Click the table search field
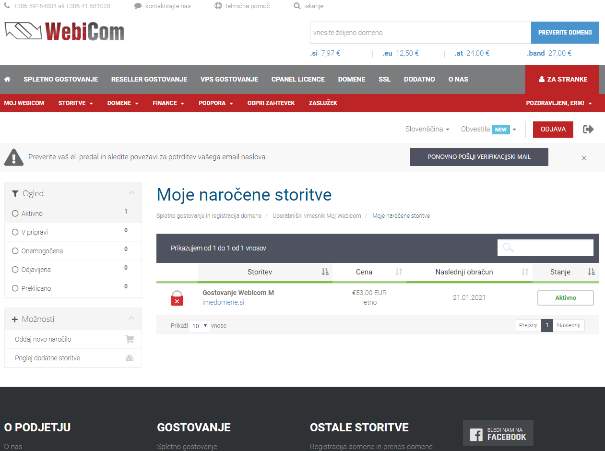 [546, 248]
